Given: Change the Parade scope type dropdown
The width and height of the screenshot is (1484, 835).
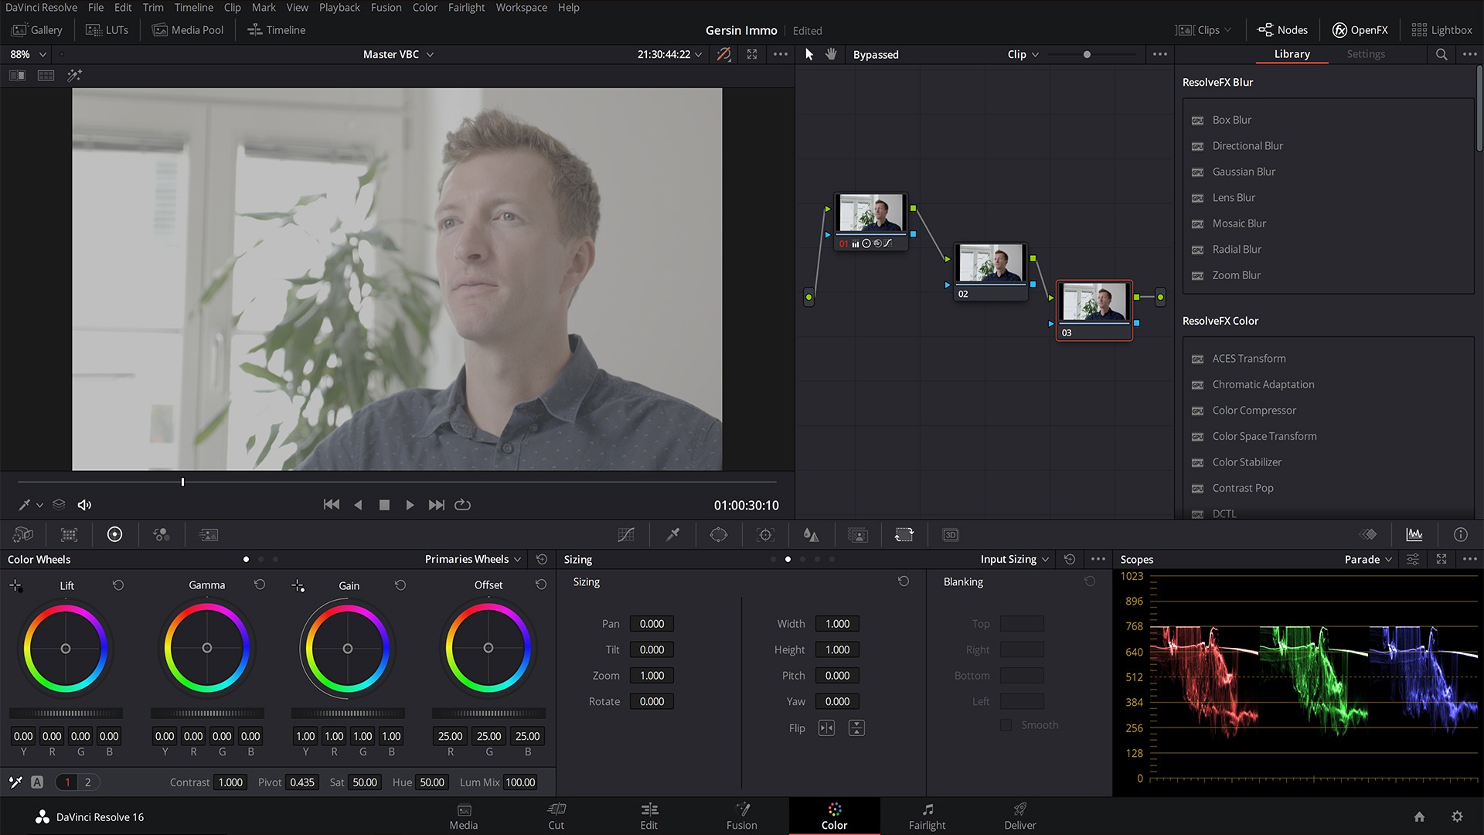Looking at the screenshot, I should pyautogui.click(x=1368, y=559).
